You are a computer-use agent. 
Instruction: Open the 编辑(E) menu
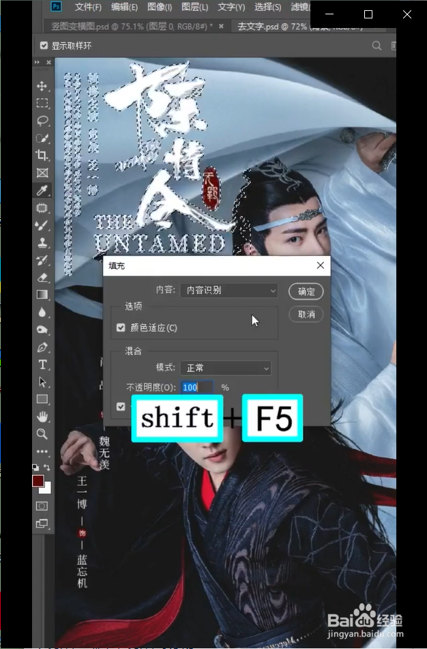coord(124,7)
